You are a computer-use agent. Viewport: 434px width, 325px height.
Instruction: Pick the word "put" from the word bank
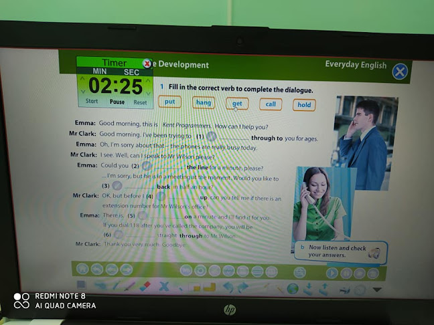pyautogui.click(x=169, y=102)
